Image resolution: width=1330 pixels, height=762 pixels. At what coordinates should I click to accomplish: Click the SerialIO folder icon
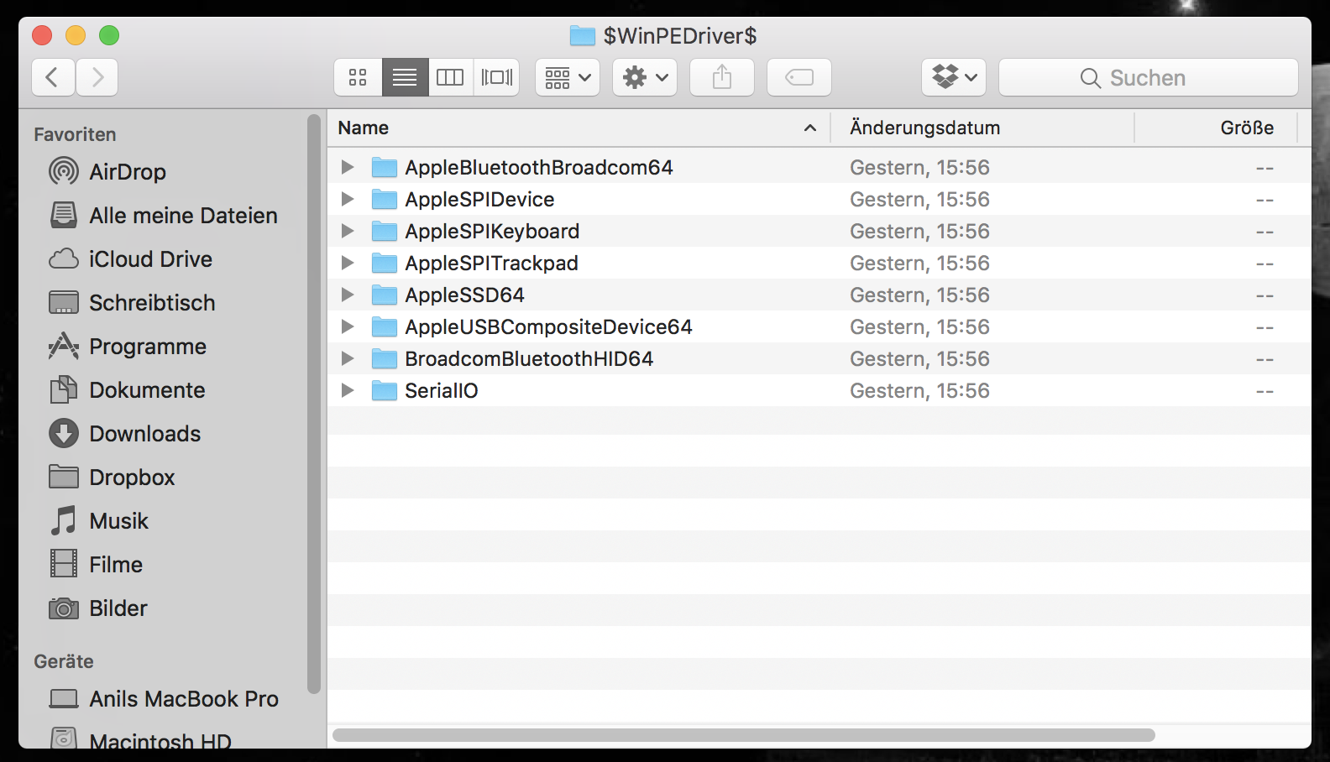coord(385,390)
